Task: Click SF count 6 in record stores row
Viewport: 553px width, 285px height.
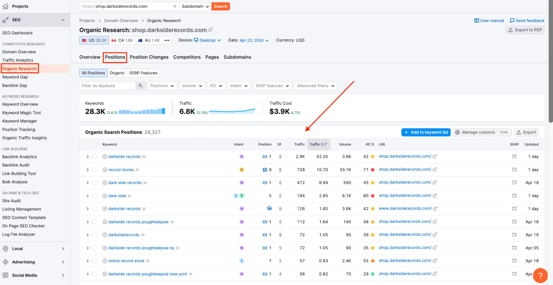Action: [280, 170]
